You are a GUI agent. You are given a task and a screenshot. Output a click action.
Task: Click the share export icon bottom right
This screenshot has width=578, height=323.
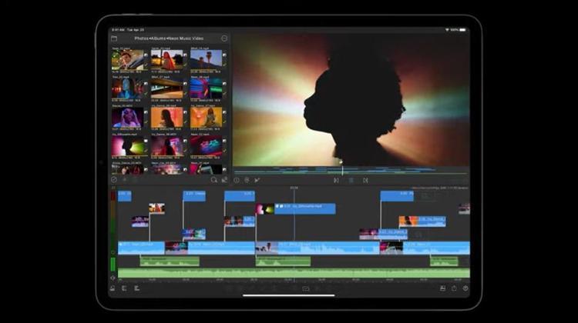click(x=454, y=288)
